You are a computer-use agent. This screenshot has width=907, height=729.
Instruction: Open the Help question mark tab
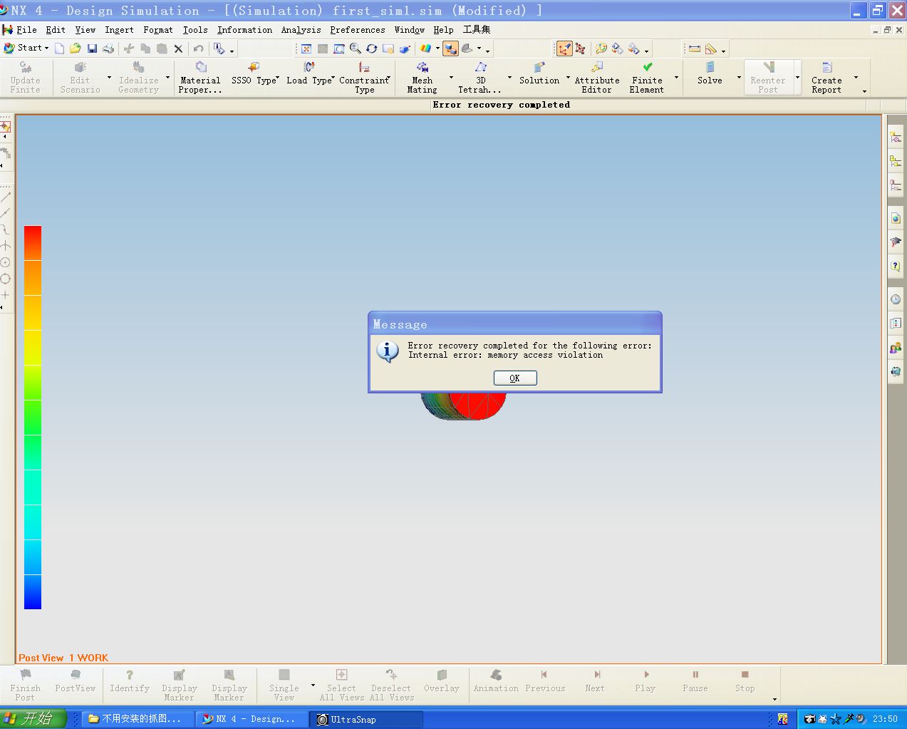click(x=896, y=267)
